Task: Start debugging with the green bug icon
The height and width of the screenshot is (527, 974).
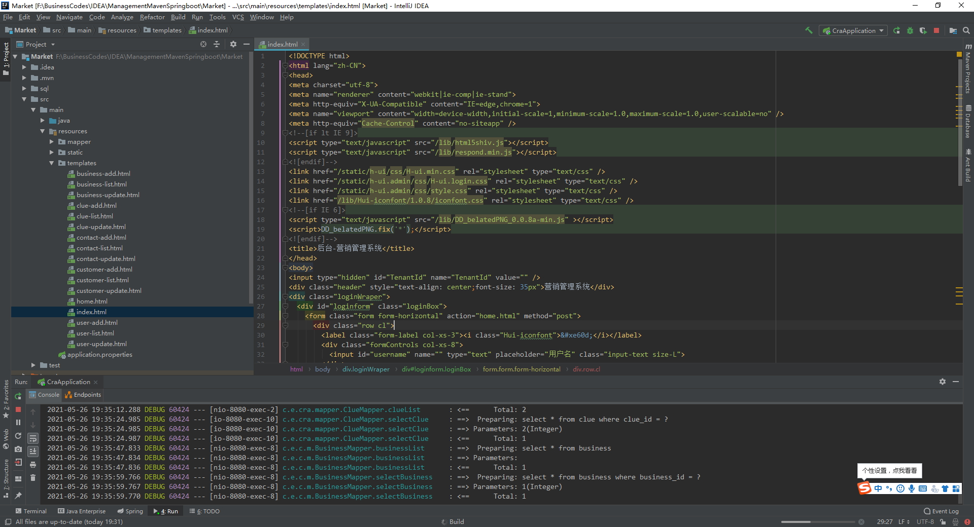Action: (910, 30)
